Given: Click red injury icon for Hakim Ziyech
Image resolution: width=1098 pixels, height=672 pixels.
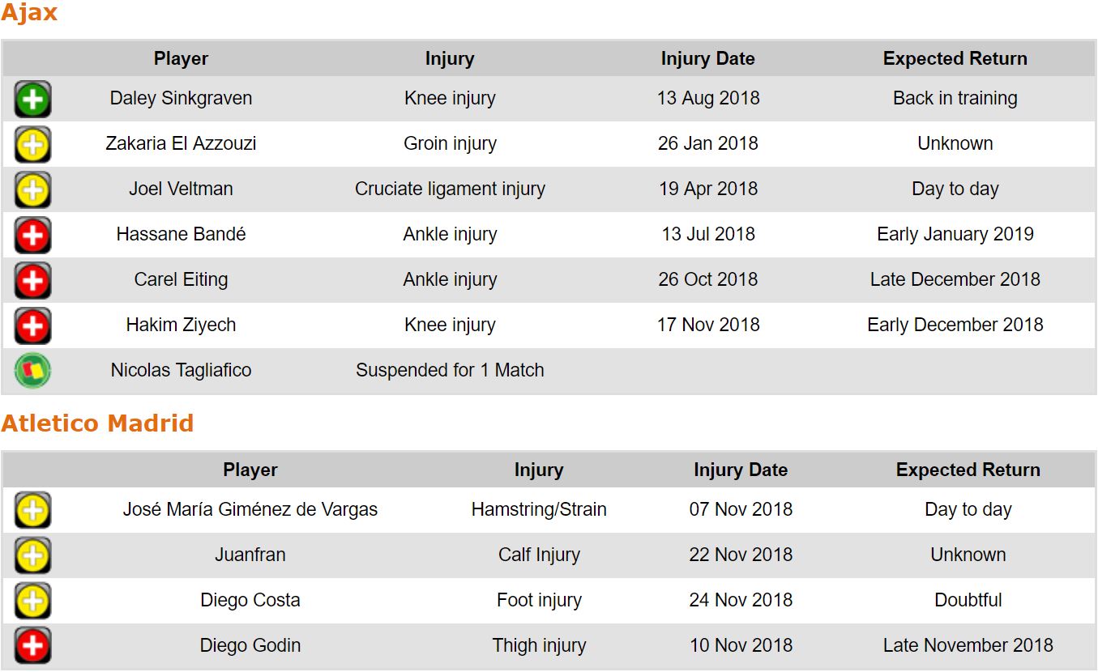Looking at the screenshot, I should (32, 326).
